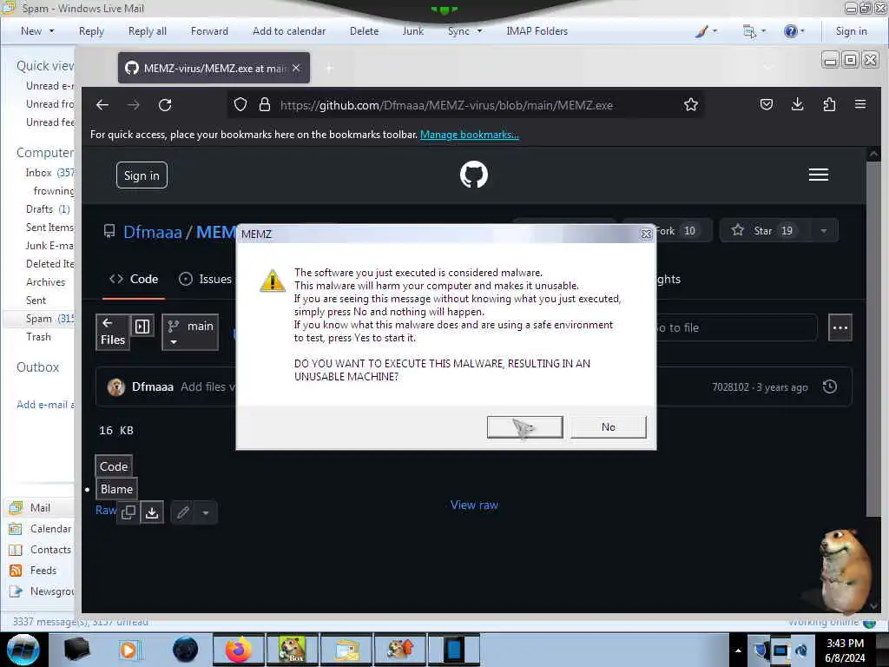Image resolution: width=889 pixels, height=667 pixels.
Task: Mark message as Junk
Action: point(412,31)
